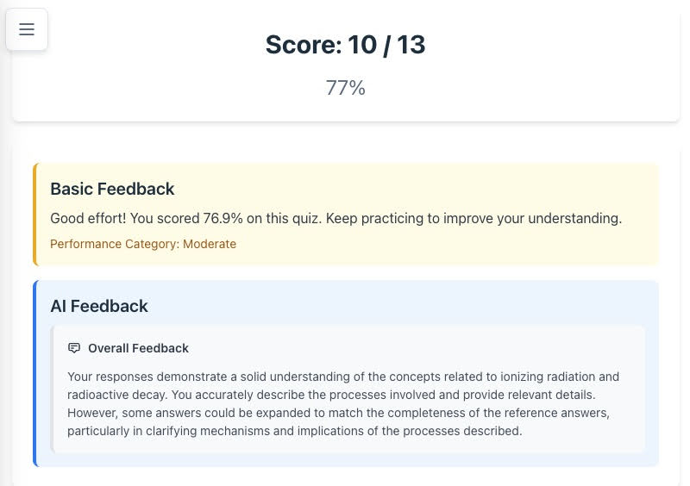The width and height of the screenshot is (690, 486).
Task: Click the paragraph about ionizing radiation
Action: [343, 403]
